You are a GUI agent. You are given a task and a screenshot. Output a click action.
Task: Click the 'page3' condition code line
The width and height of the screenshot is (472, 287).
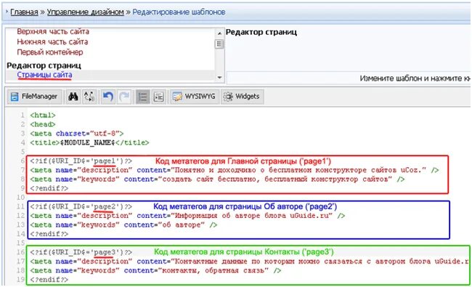[81, 252]
